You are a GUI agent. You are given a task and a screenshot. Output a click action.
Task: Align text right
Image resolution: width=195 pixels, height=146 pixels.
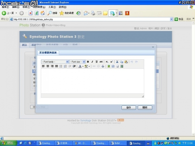click(x=52, y=66)
